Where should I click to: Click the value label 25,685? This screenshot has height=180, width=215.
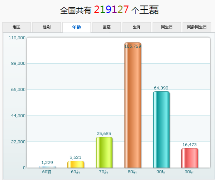point(104,133)
